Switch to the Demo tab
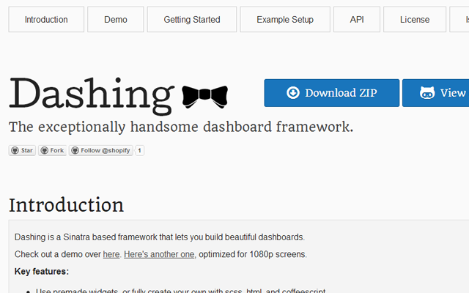469x293 pixels. [116, 20]
